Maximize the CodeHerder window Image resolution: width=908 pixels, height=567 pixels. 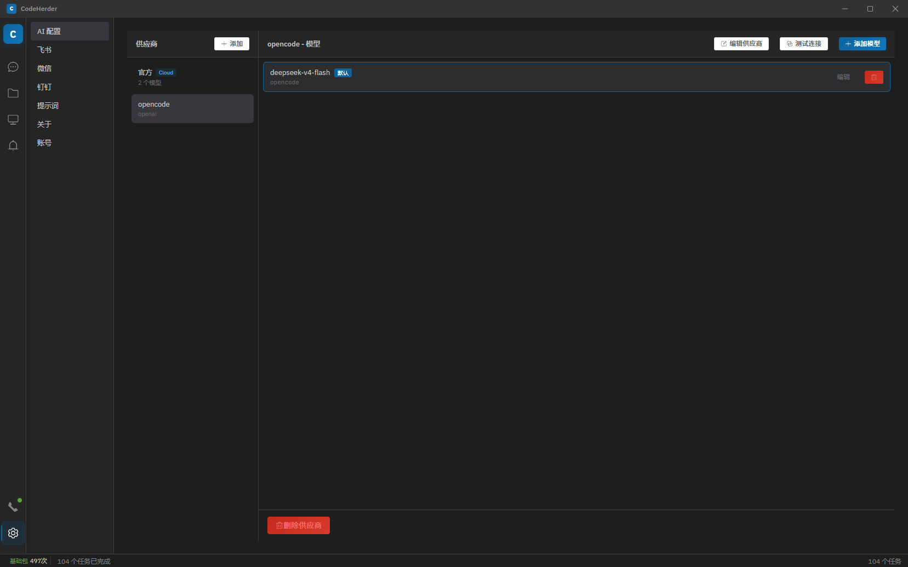870,9
